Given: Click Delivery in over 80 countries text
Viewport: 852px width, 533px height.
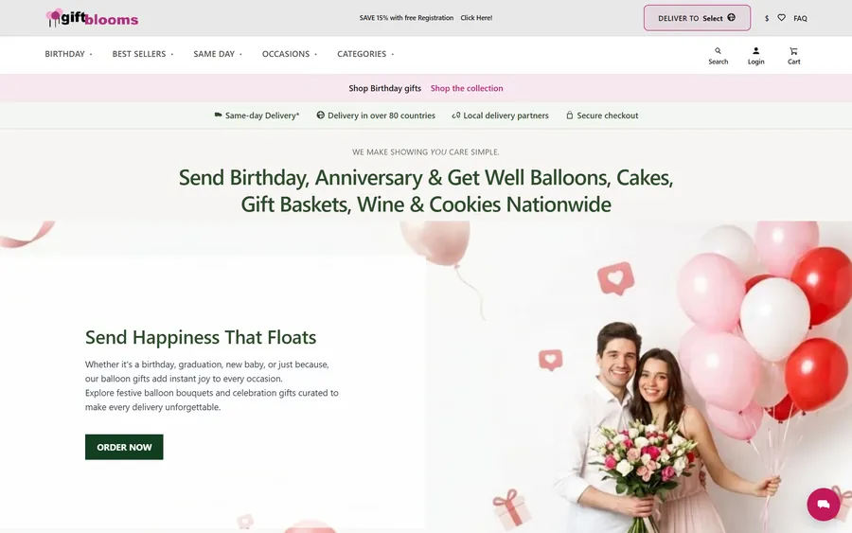Looking at the screenshot, I should pos(382,115).
